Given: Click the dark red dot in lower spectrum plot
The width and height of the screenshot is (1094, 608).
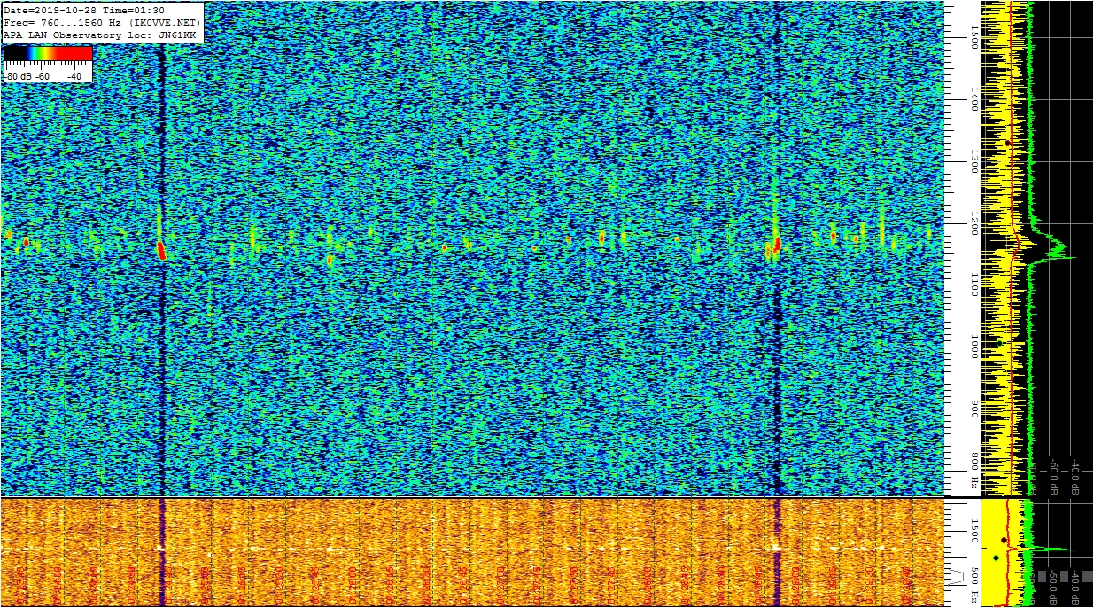Looking at the screenshot, I should point(1004,540).
